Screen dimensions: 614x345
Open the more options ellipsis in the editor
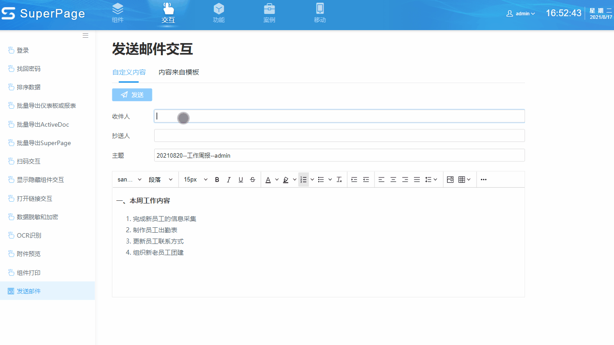483,179
